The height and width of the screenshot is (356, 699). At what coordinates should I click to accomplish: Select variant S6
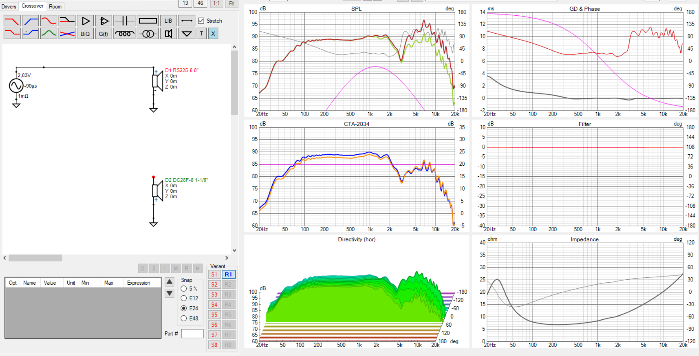pos(214,325)
